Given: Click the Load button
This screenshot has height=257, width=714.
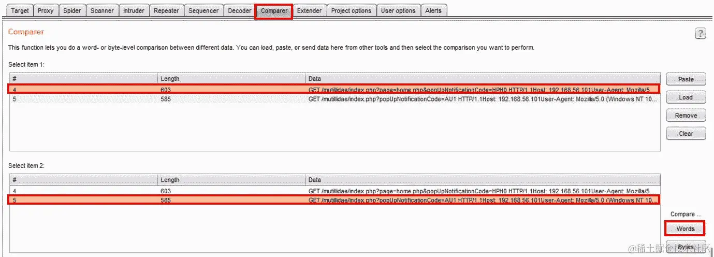Looking at the screenshot, I should [x=686, y=97].
